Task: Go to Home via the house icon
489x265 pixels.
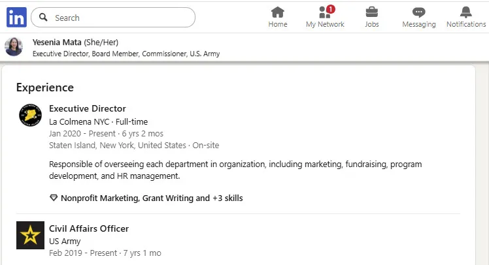Action: coord(278,12)
